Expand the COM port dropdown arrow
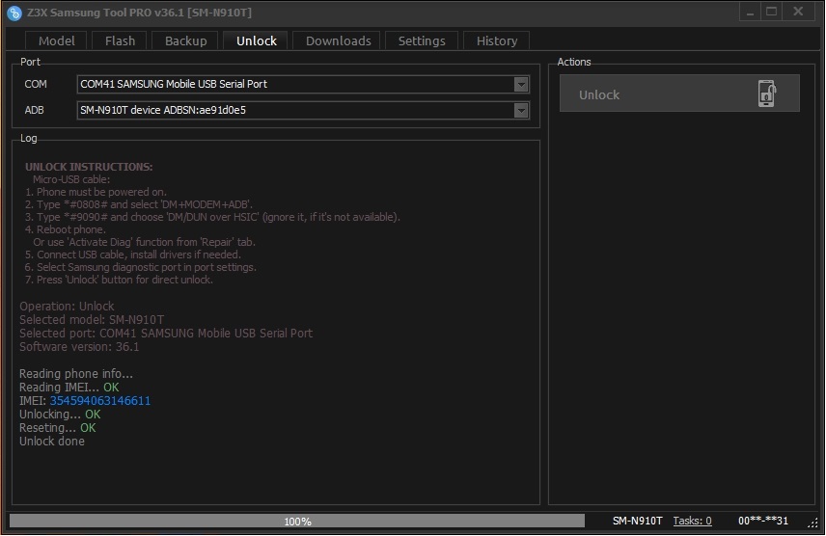Viewport: 826px width, 536px height. tap(521, 84)
